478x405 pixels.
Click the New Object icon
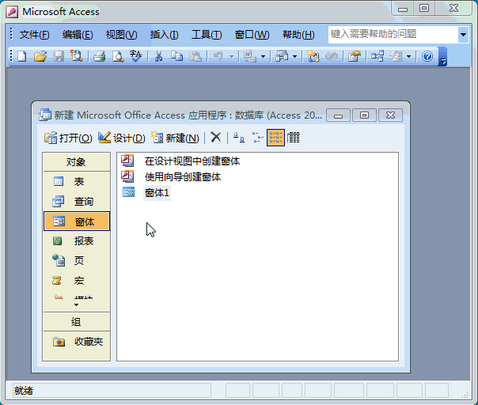396,57
